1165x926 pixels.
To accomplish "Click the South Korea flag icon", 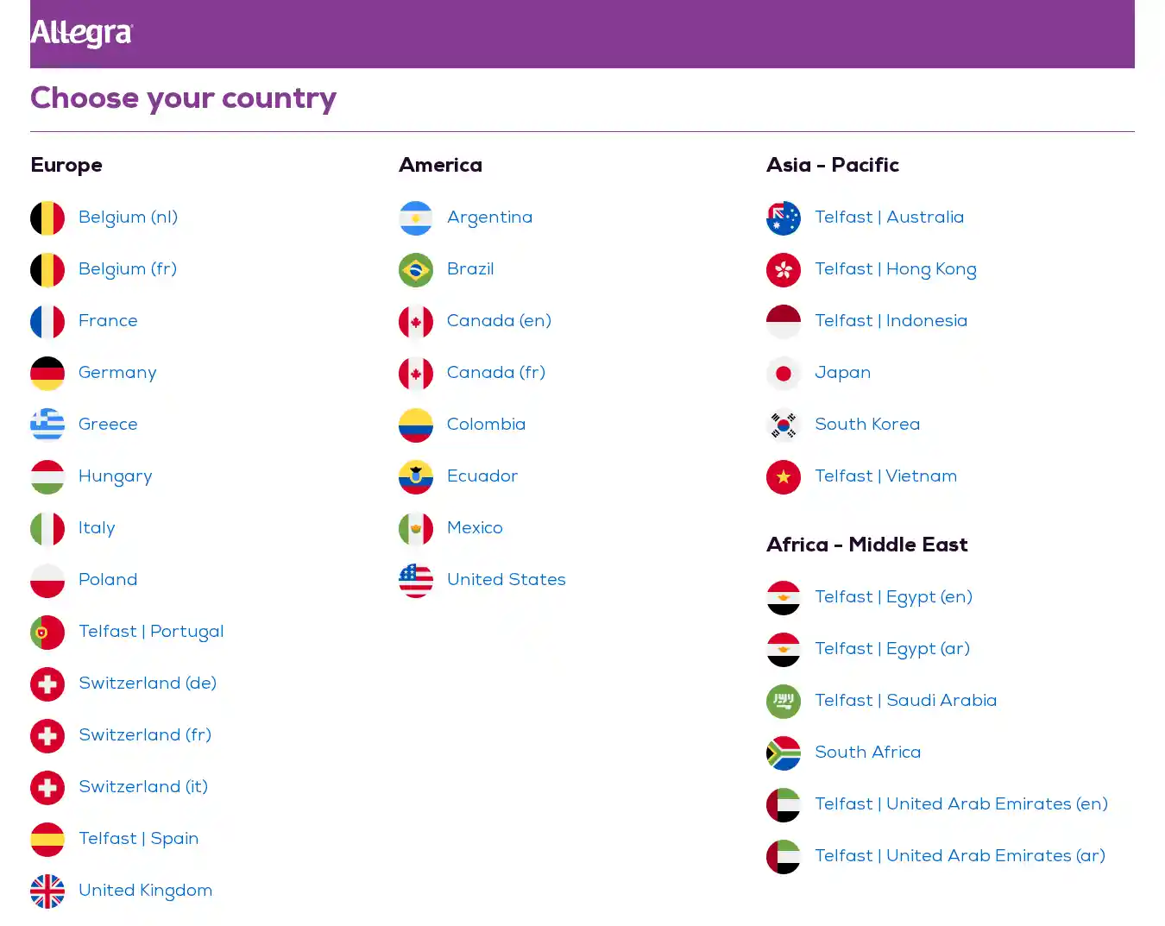I will [784, 425].
